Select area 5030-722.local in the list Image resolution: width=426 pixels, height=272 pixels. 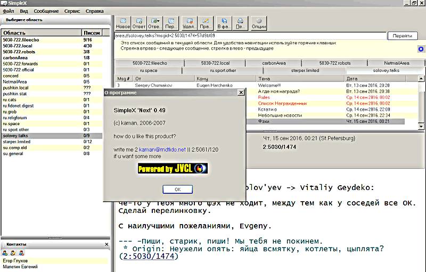(x=52, y=46)
